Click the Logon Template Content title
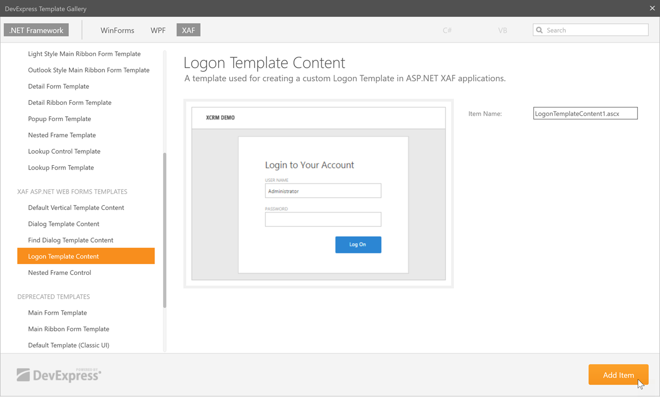The image size is (660, 397). click(x=264, y=62)
